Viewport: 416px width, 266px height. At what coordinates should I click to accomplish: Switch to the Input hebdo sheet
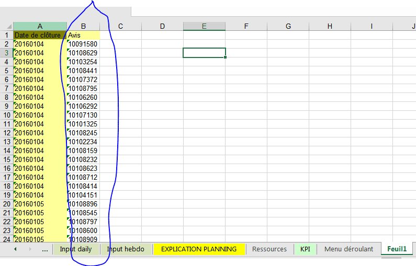[x=126, y=249]
